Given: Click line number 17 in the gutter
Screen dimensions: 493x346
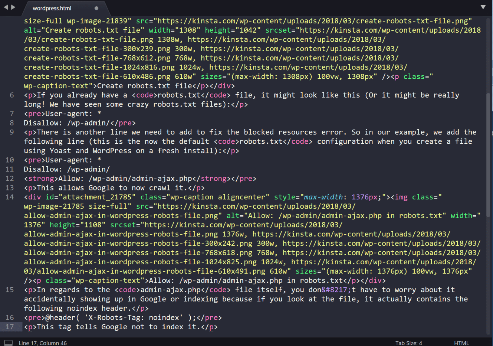Looking at the screenshot, I should [10, 327].
